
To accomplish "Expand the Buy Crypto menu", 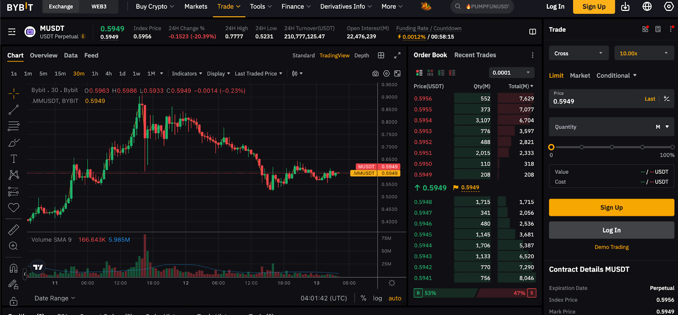I will 155,7.
